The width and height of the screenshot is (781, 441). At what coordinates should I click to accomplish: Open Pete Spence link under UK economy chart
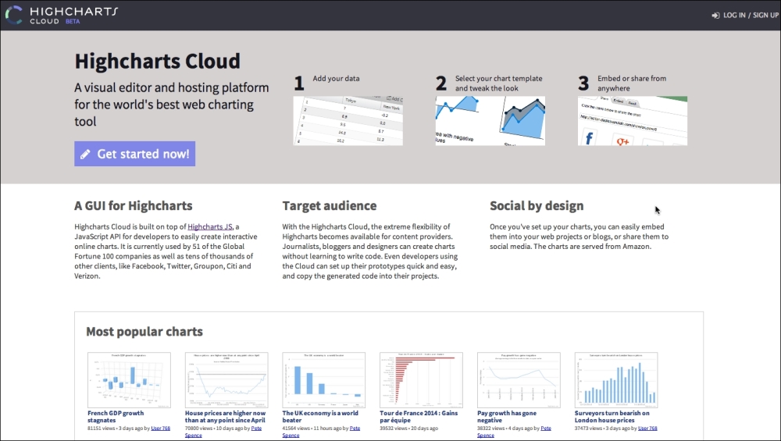pos(355,428)
